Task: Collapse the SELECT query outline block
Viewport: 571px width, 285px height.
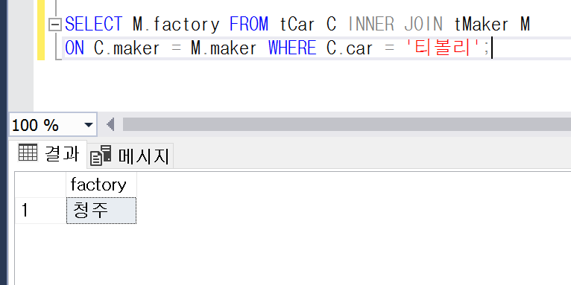Action: coord(55,25)
